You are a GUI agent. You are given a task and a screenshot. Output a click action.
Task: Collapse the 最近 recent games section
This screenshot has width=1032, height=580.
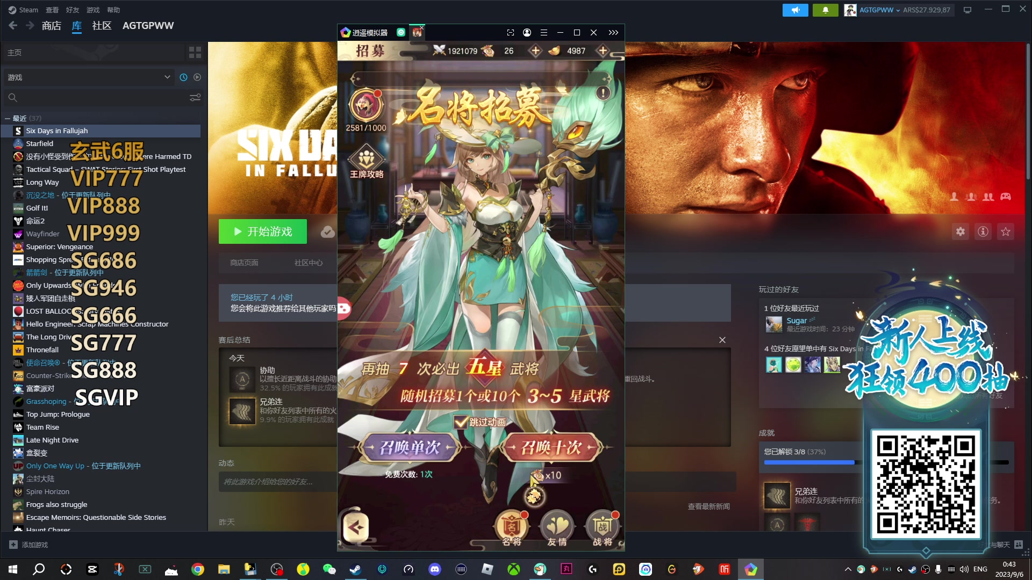[8, 118]
